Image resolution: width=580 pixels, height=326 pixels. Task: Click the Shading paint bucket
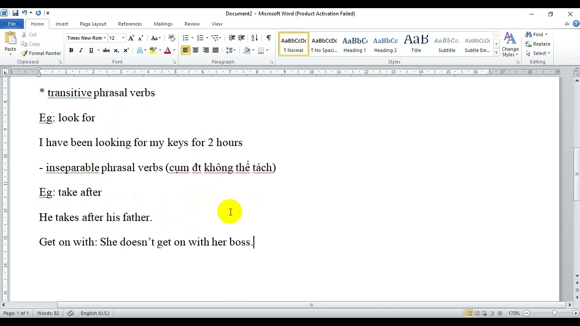click(246, 50)
